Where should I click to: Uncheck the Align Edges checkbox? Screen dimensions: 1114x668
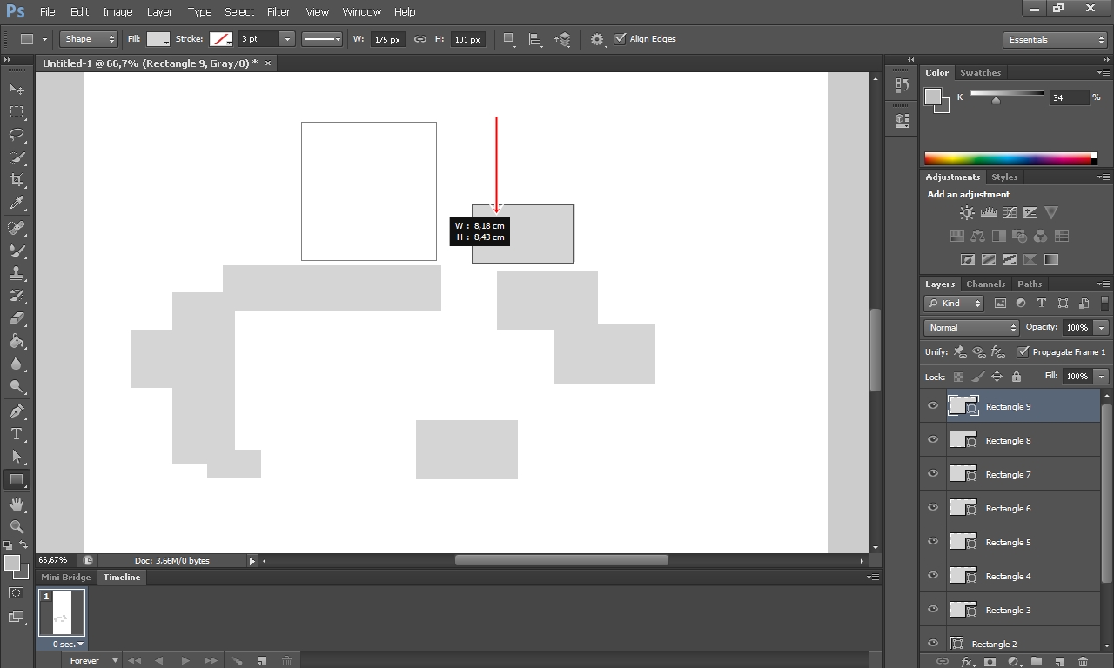click(621, 39)
